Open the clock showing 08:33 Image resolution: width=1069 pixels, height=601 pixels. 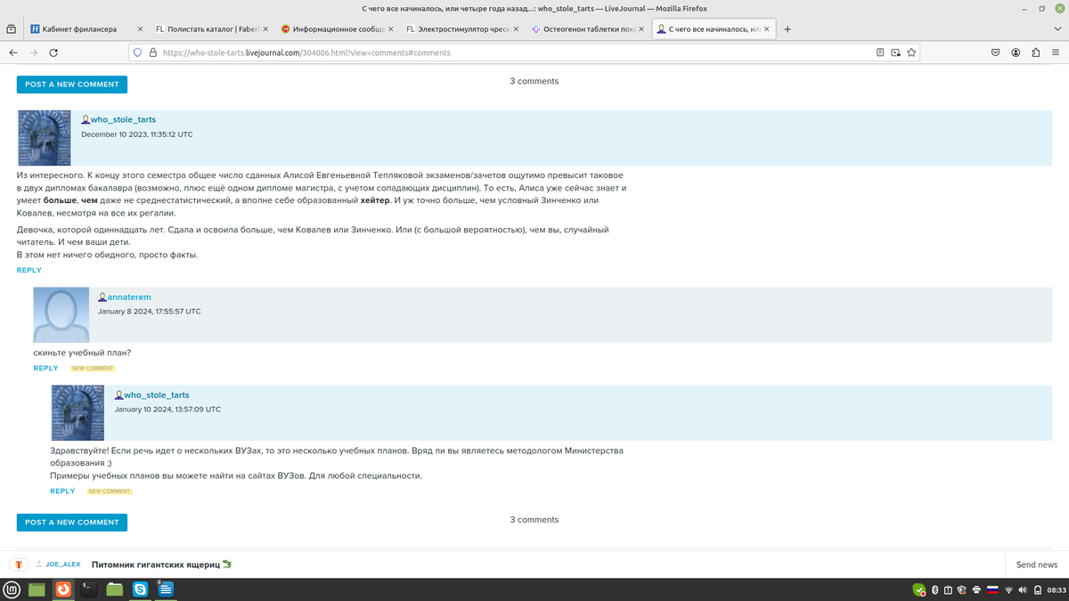(x=1057, y=589)
